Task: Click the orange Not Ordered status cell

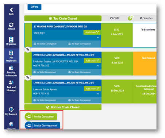Action: coord(145,63)
